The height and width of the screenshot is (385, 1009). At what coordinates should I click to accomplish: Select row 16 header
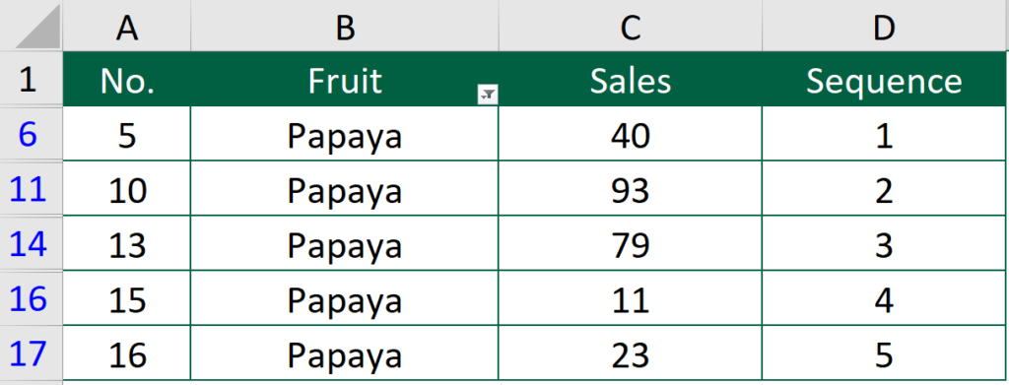pyautogui.click(x=31, y=299)
